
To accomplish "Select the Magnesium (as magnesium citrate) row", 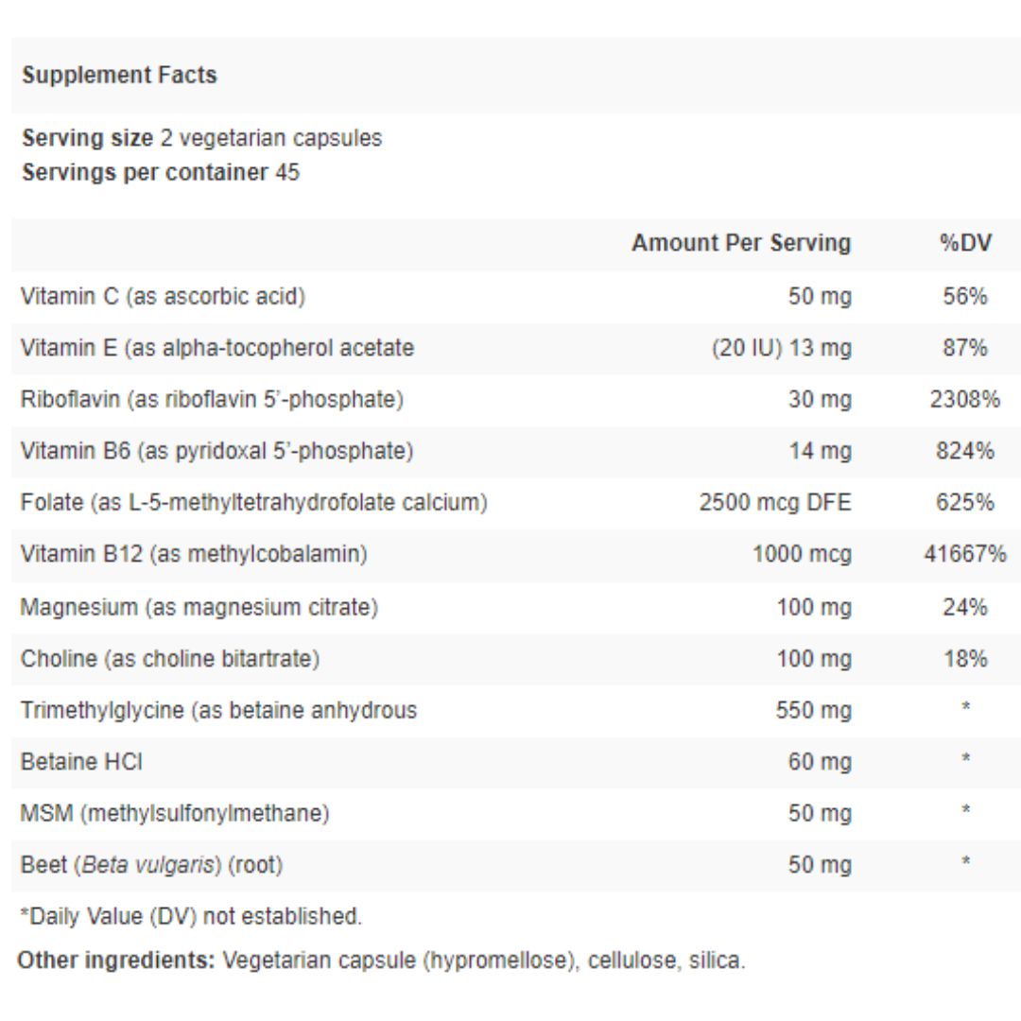I will point(199,607).
